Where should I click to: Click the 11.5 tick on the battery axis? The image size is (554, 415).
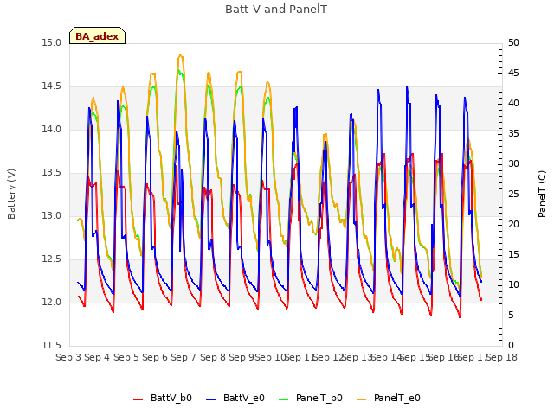52,345
